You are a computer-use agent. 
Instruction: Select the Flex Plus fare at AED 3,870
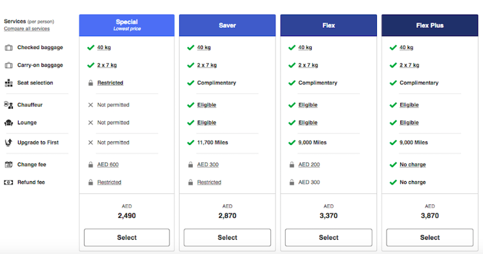(430, 237)
